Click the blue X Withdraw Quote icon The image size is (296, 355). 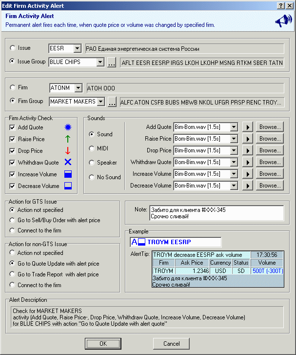click(x=68, y=163)
